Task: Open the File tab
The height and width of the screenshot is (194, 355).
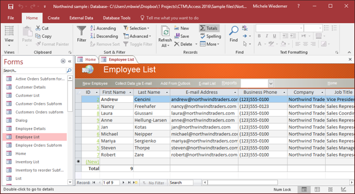Action: (11, 18)
